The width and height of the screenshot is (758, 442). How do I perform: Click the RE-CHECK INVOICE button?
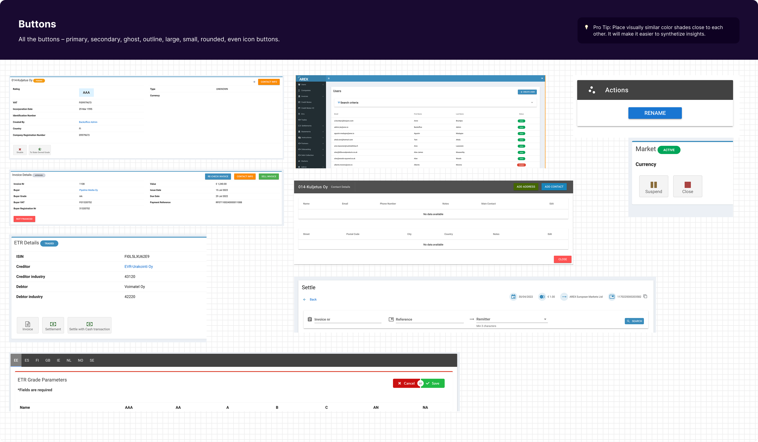pos(218,176)
